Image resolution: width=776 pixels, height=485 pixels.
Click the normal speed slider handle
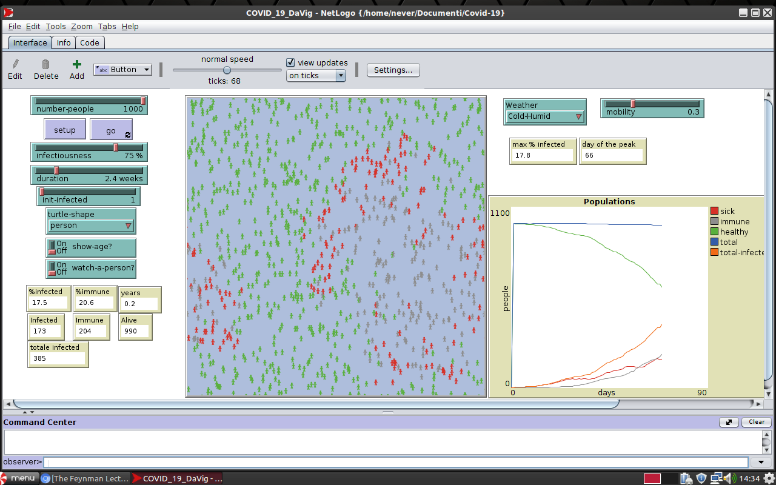pyautogui.click(x=227, y=70)
